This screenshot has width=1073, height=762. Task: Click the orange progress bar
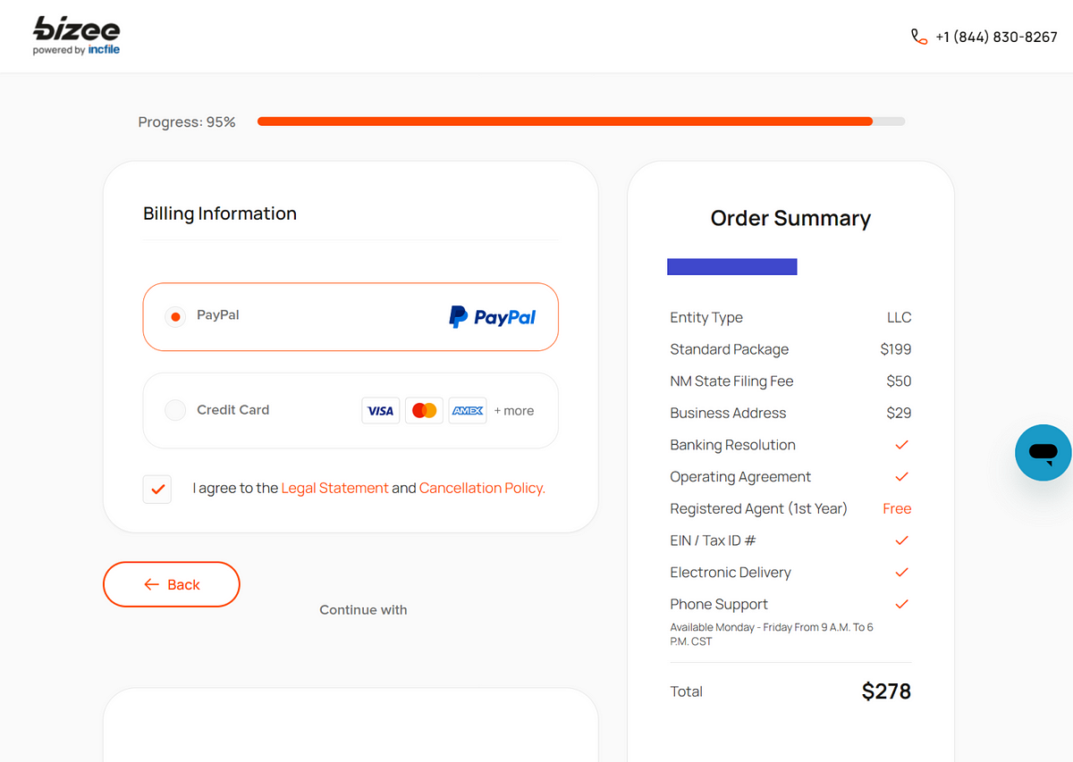[x=565, y=121]
